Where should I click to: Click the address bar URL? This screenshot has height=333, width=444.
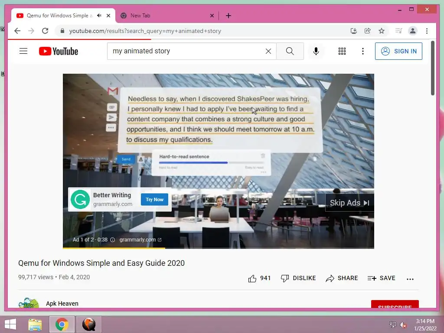145,31
